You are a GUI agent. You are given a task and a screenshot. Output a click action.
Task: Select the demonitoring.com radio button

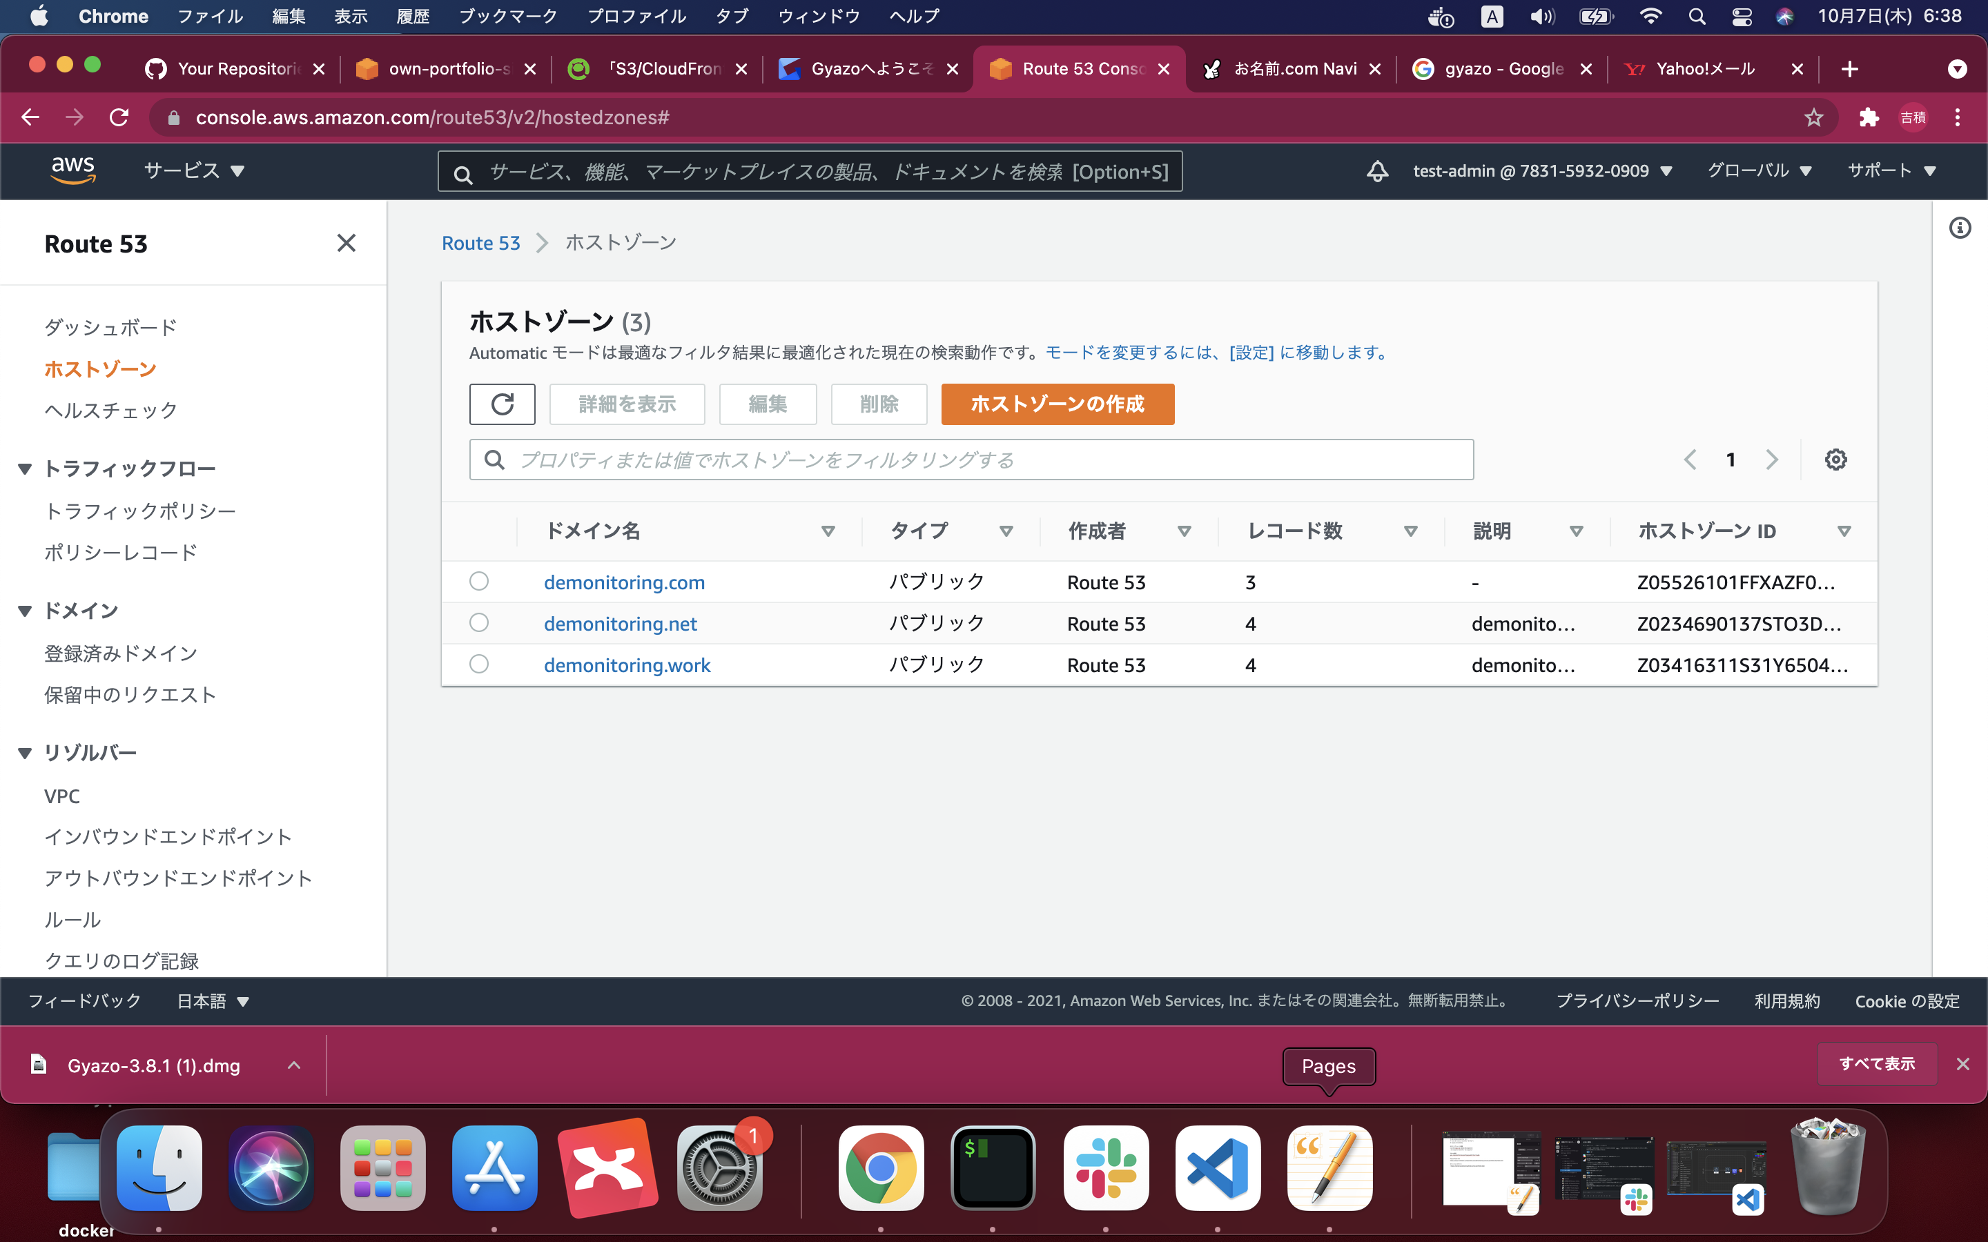click(x=480, y=581)
